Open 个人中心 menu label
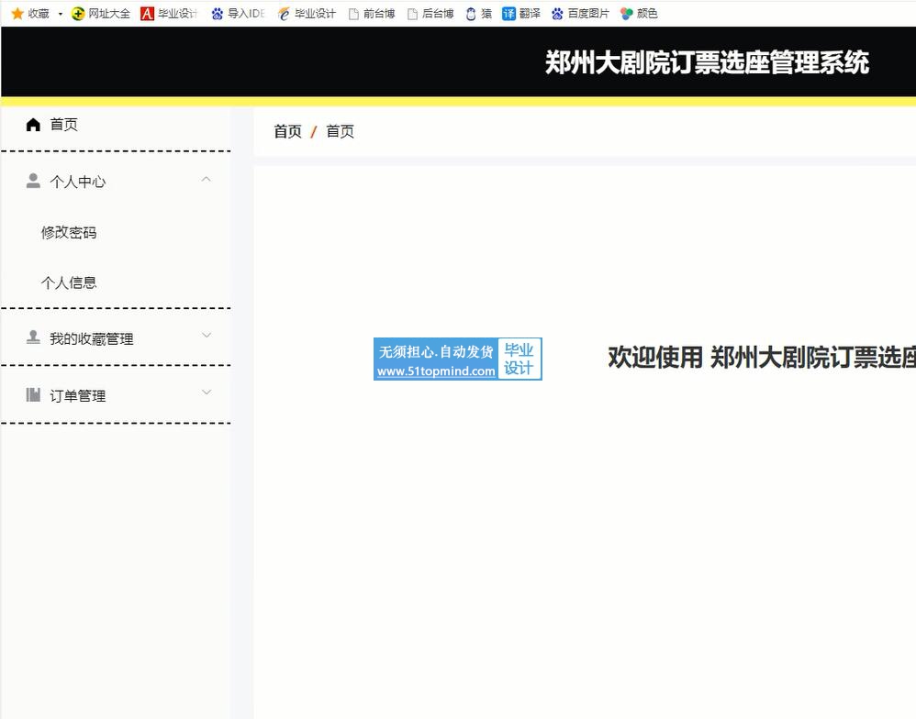 coord(78,182)
